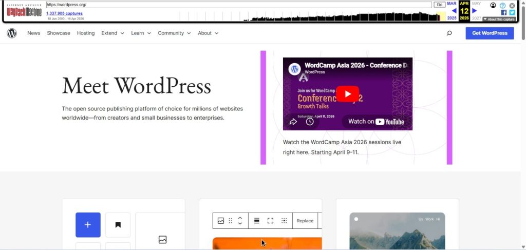Expand the About menu
The width and height of the screenshot is (526, 250).
click(208, 33)
